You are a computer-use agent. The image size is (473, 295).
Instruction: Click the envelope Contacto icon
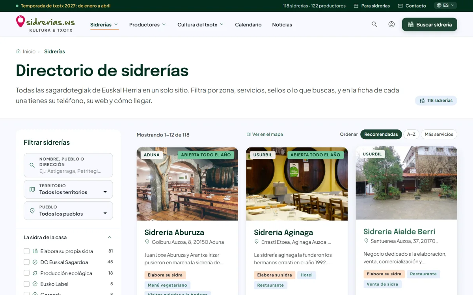(x=400, y=6)
